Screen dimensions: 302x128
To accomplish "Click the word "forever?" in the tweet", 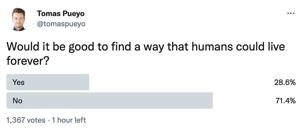I will tap(27, 61).
